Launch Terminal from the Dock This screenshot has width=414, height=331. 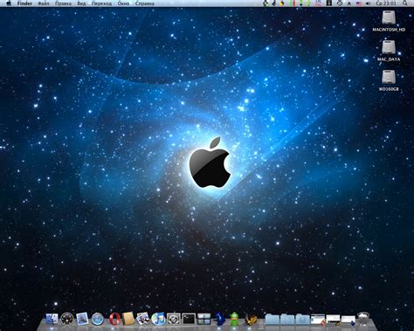[189, 320]
